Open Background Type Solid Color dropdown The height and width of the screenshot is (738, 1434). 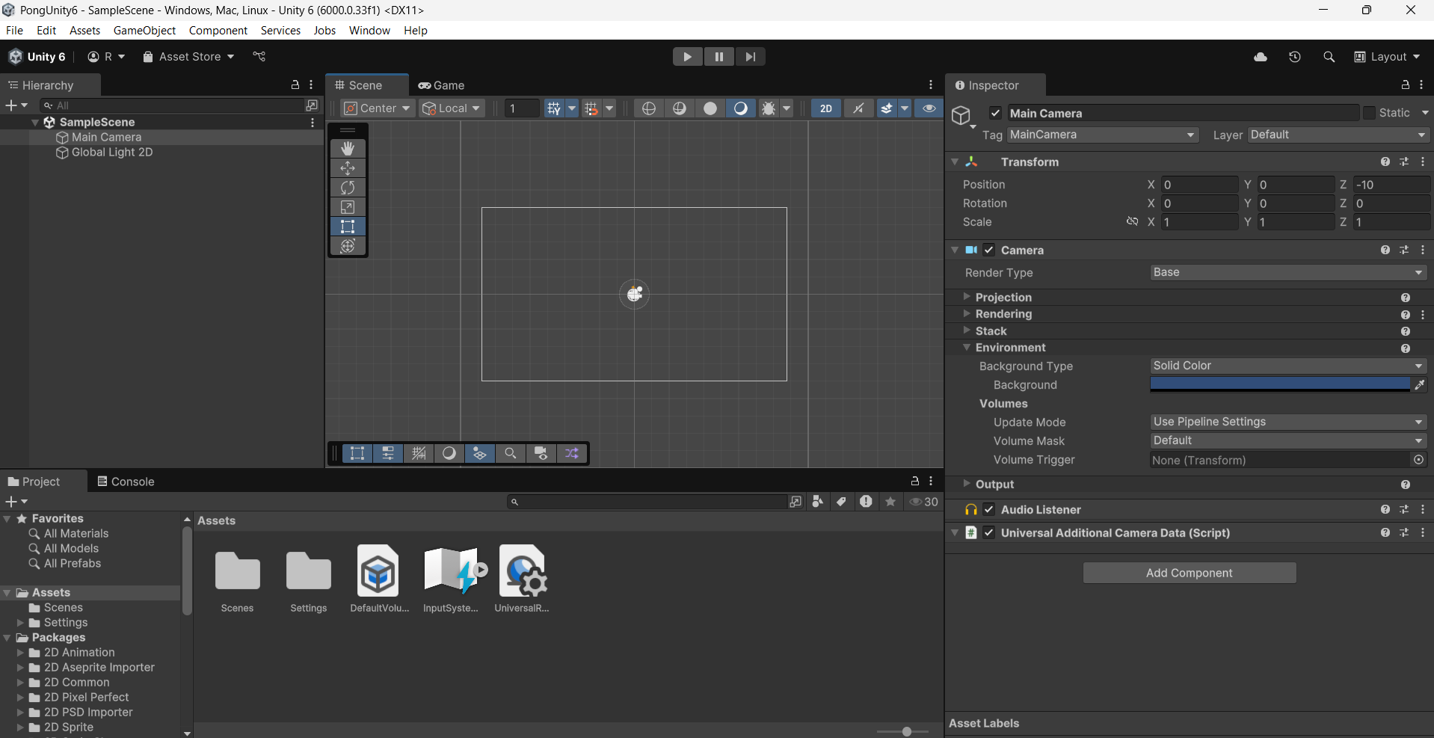click(x=1288, y=366)
